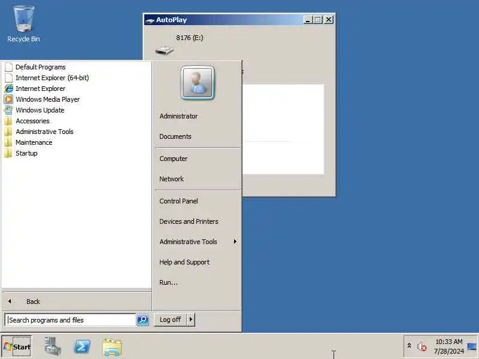Click the muted volume tray icon

coord(422,347)
